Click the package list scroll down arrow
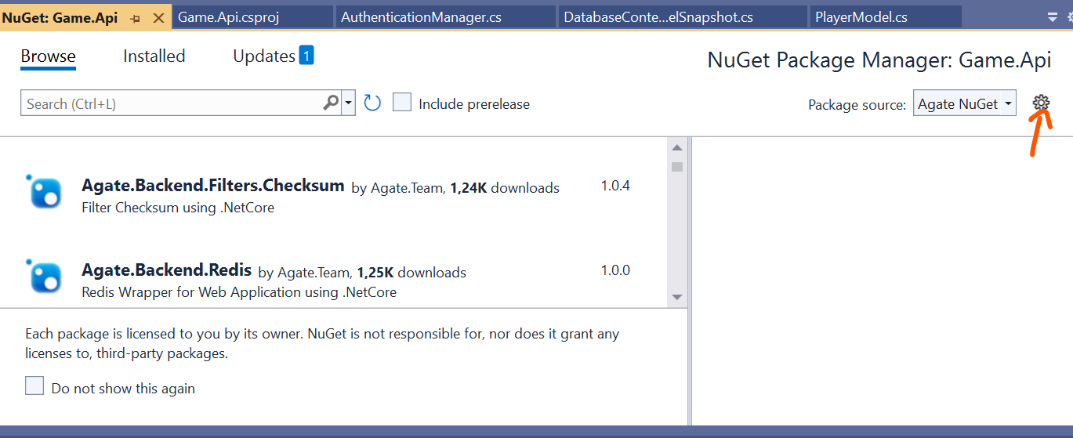The width and height of the screenshot is (1073, 438). point(677,298)
